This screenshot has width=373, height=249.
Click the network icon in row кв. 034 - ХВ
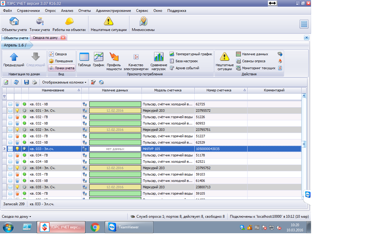tap(85, 162)
